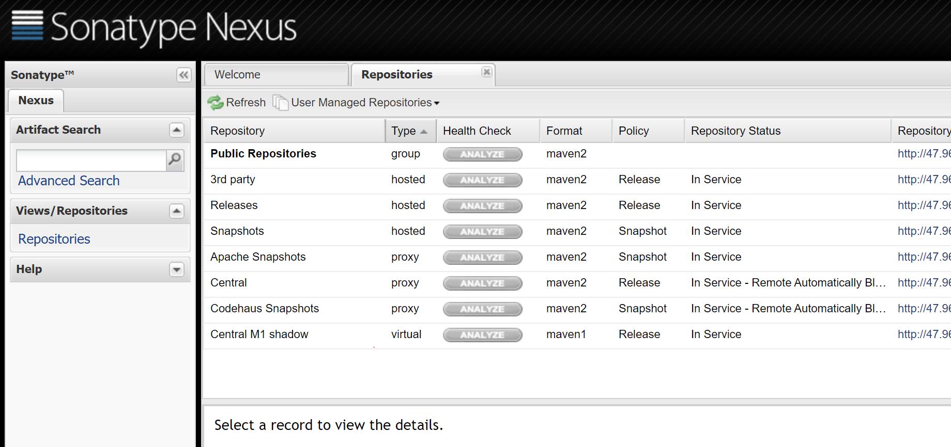The image size is (951, 447).
Task: Sort by Policy column header
Action: tap(649, 131)
